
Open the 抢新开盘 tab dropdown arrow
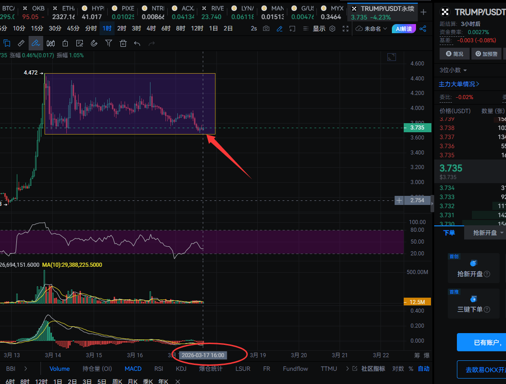[502, 233]
